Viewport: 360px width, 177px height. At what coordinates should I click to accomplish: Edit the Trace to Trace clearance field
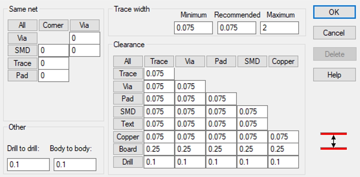(x=159, y=74)
